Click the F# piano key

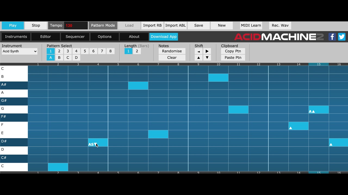point(14,118)
